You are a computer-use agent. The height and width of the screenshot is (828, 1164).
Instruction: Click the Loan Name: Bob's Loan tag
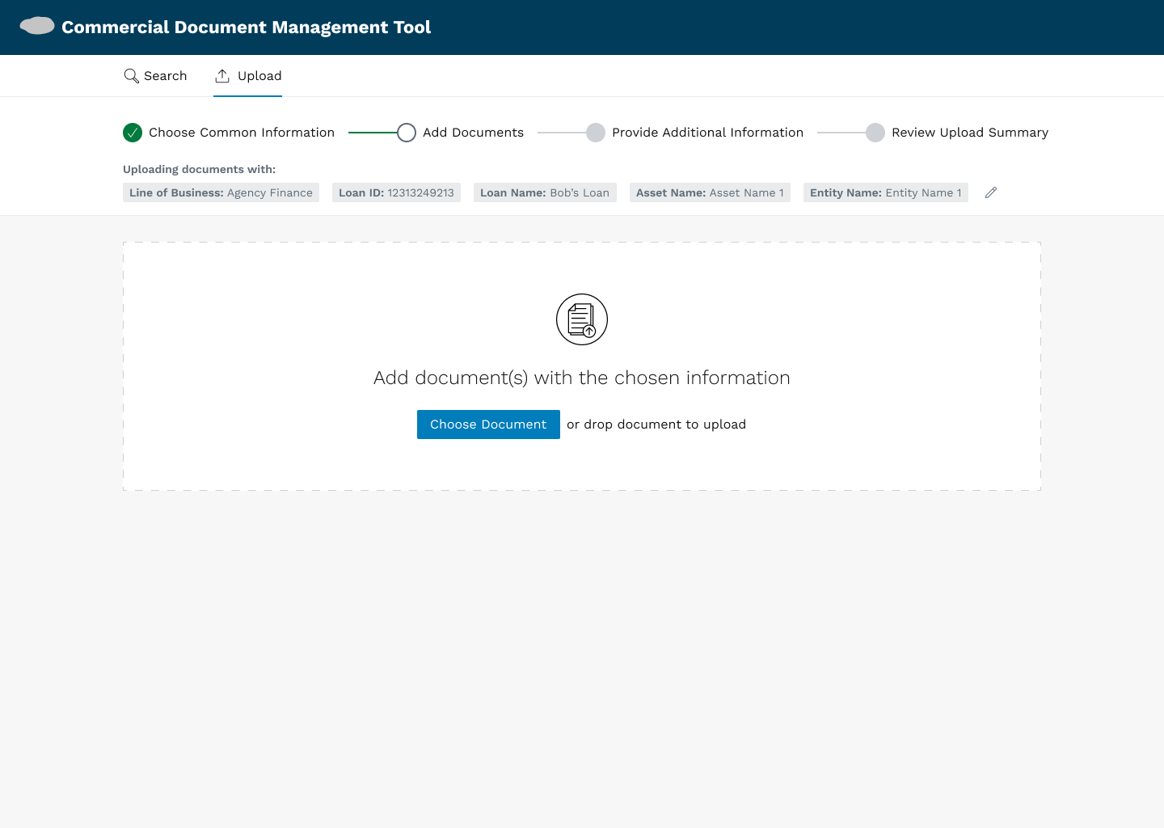click(x=545, y=192)
